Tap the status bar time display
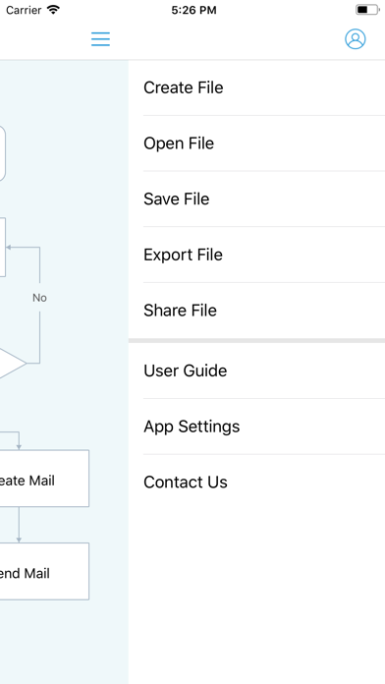The image size is (385, 684). (x=193, y=10)
